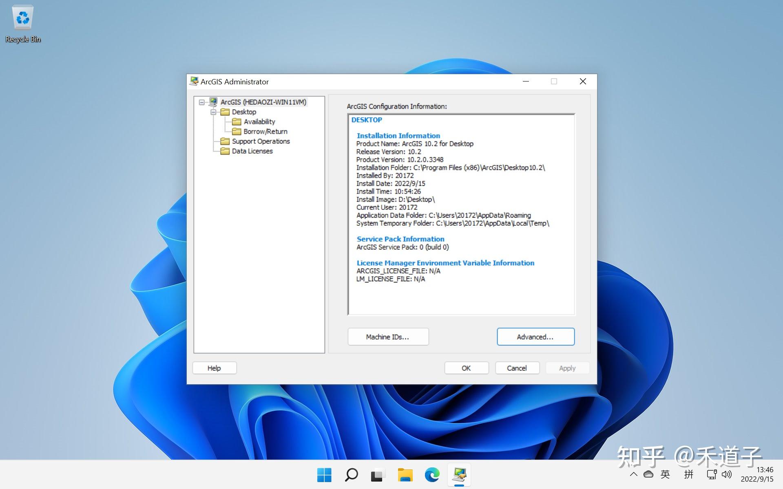783x489 pixels.
Task: Launch File Explorer from the taskbar
Action: (x=405, y=475)
